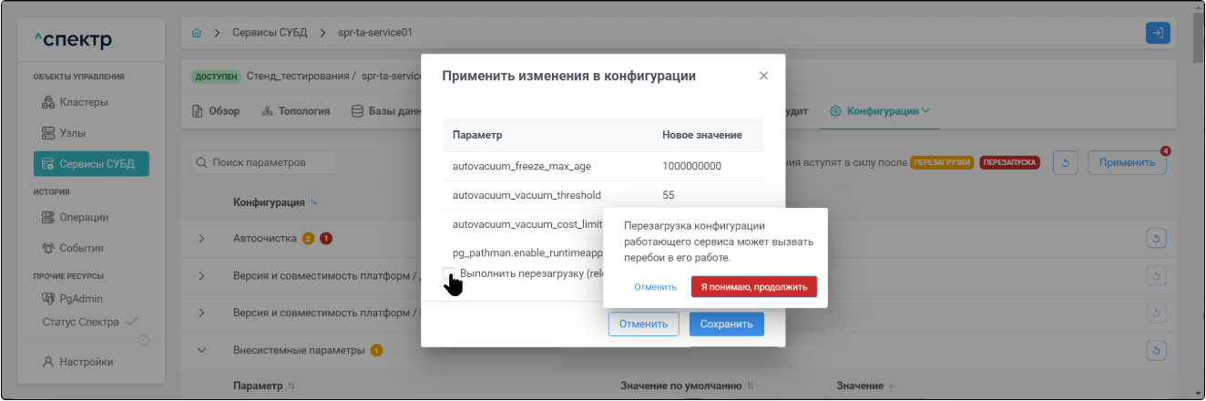The image size is (1206, 401).
Task: Expand the Автоочистка group
Action: coord(202,239)
